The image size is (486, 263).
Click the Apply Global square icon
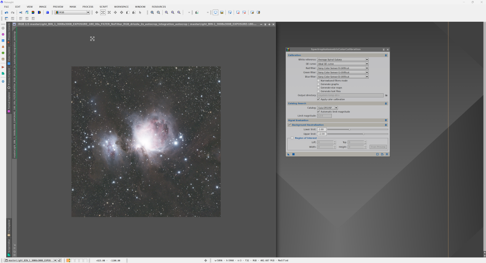tap(293, 154)
